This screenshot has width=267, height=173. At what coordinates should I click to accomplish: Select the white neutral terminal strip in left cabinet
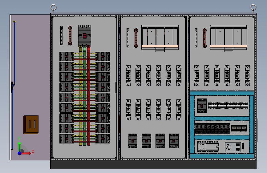(x=62, y=36)
